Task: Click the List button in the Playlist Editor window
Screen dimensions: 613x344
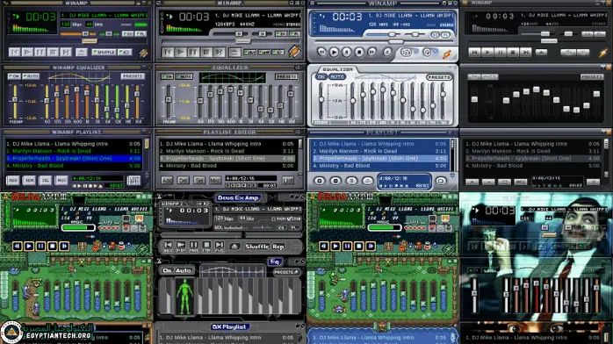Action: [288, 181]
